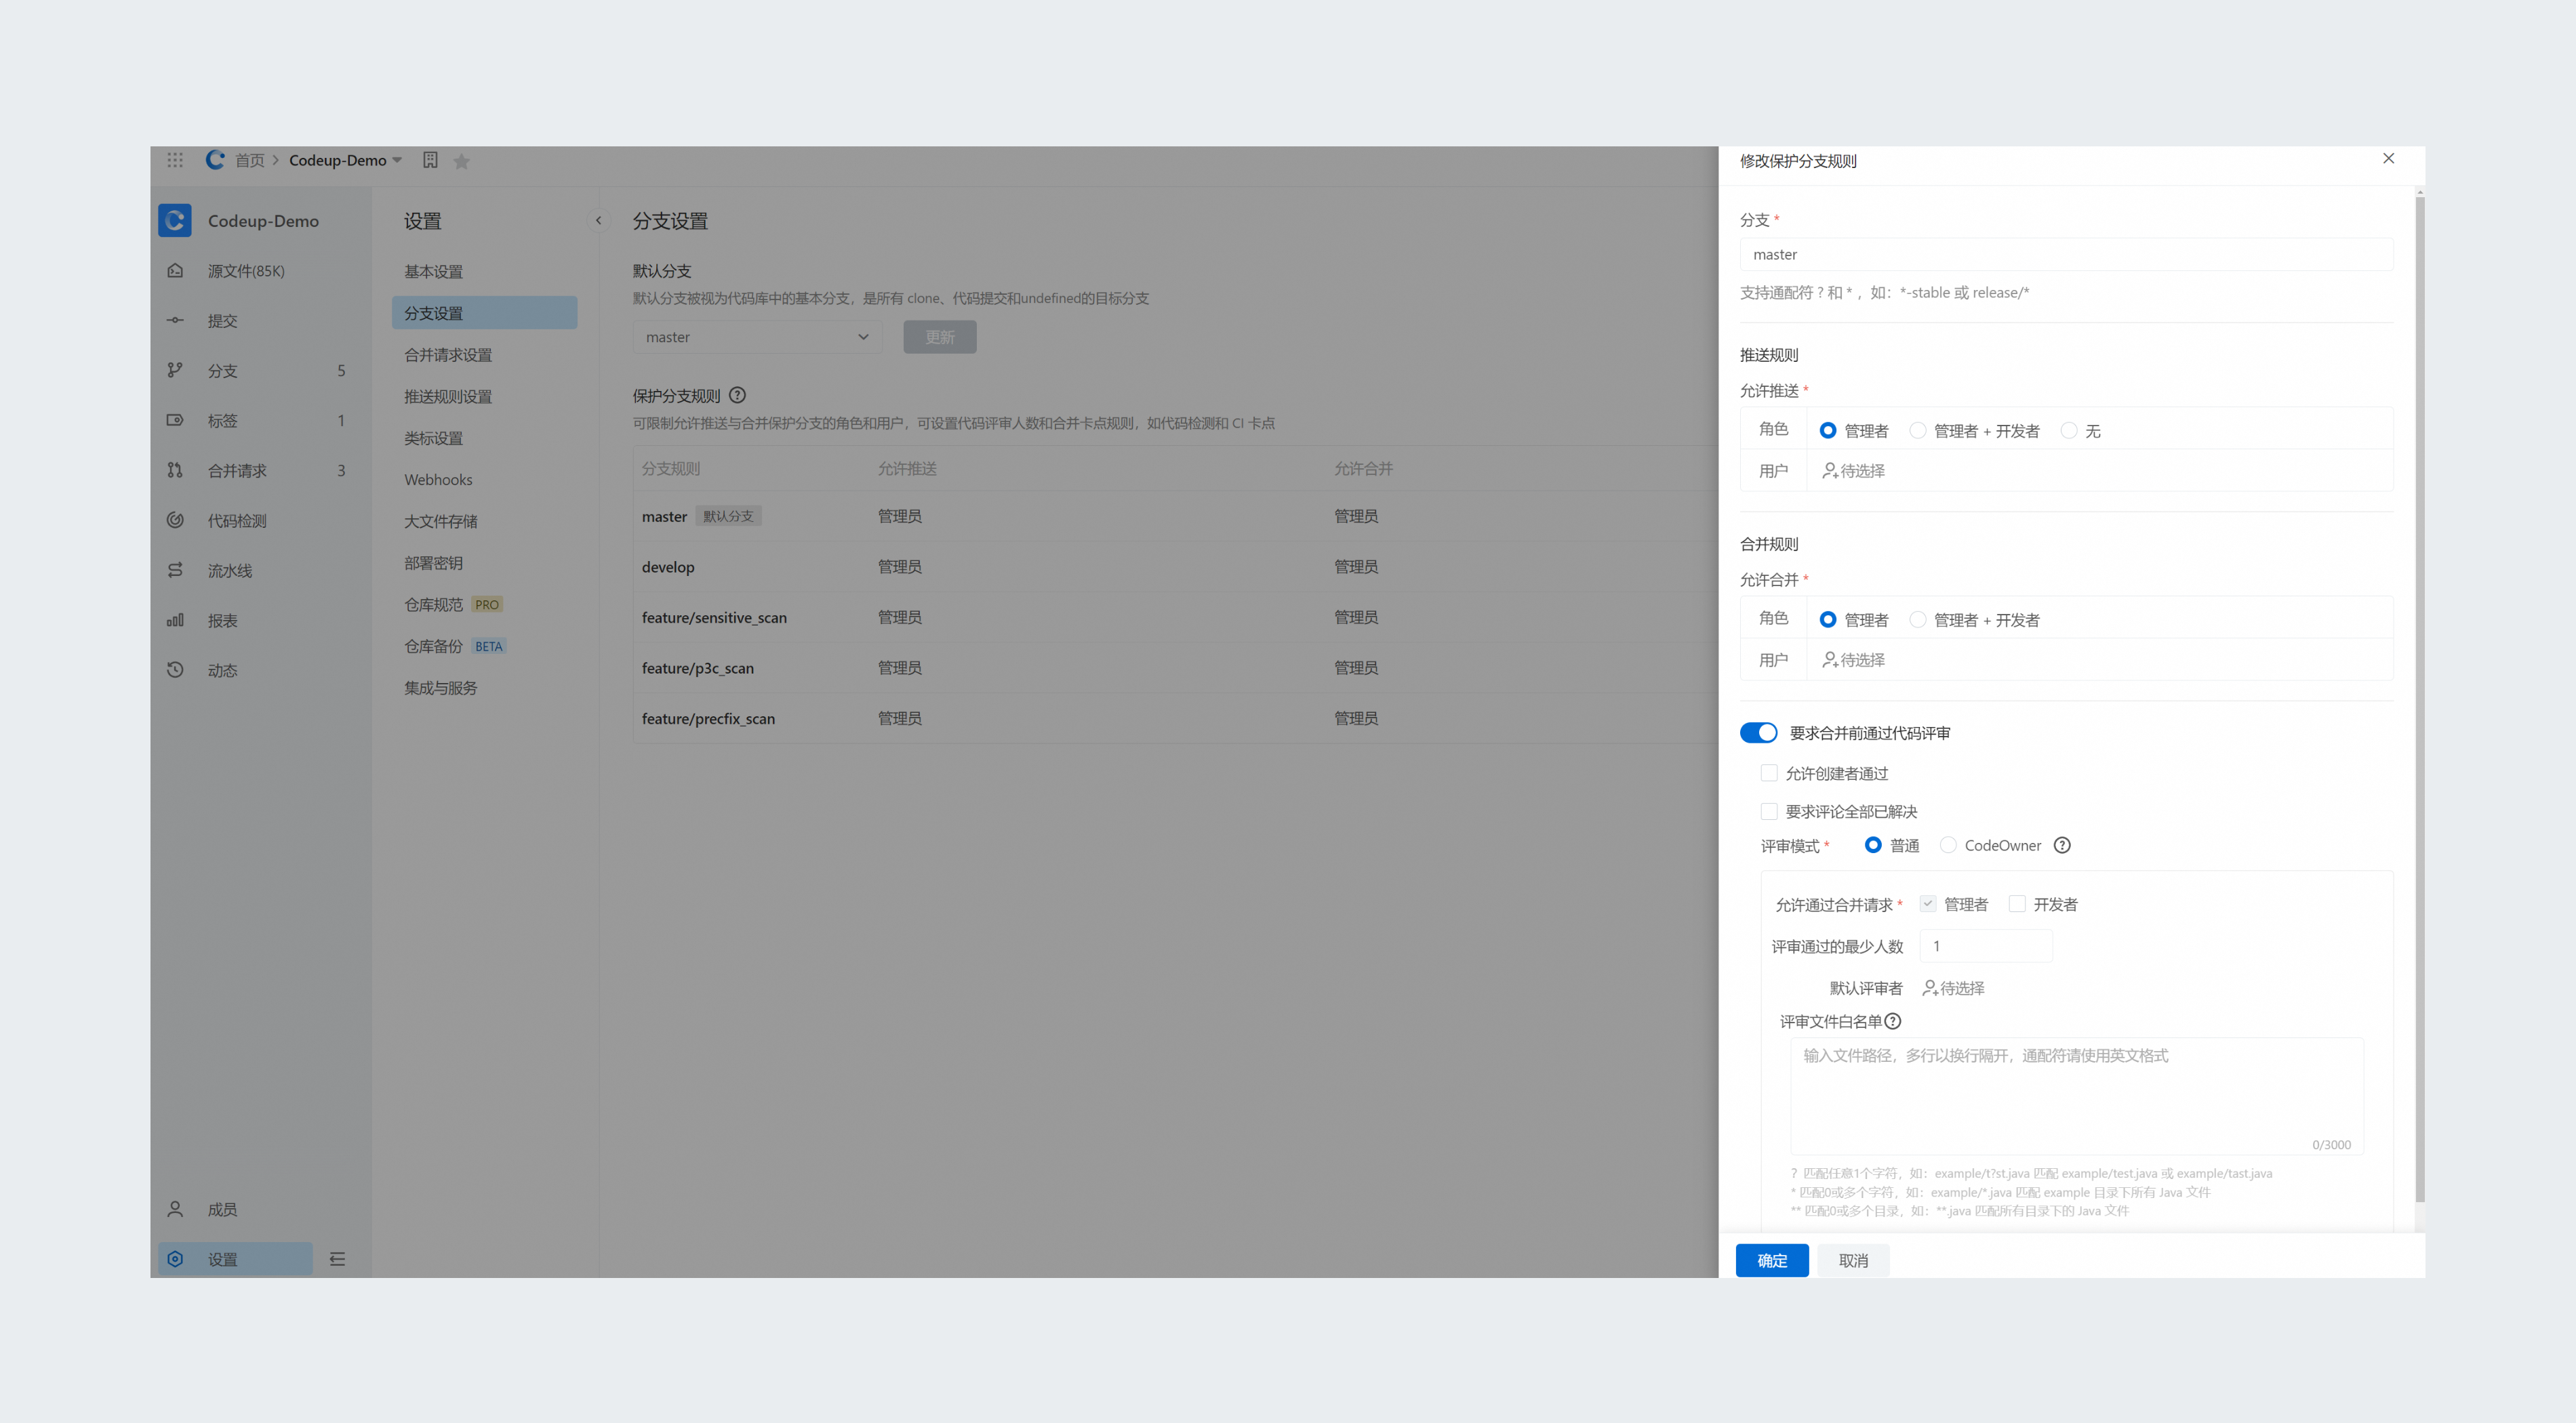Click feature/p3c_scan branch rule row
This screenshot has height=1423, width=2576.
pos(1175,667)
